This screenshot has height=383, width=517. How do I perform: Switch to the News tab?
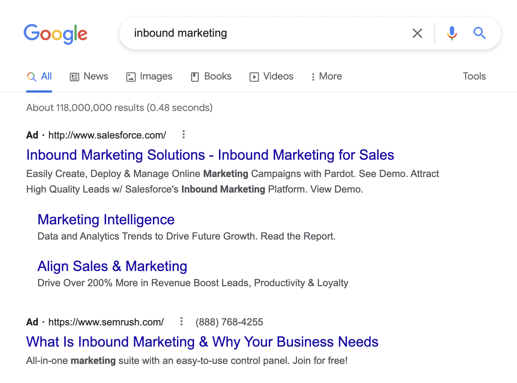[89, 76]
